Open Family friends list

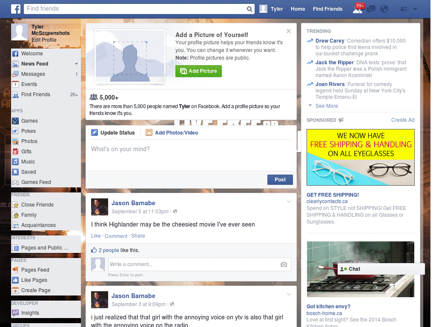46,215
